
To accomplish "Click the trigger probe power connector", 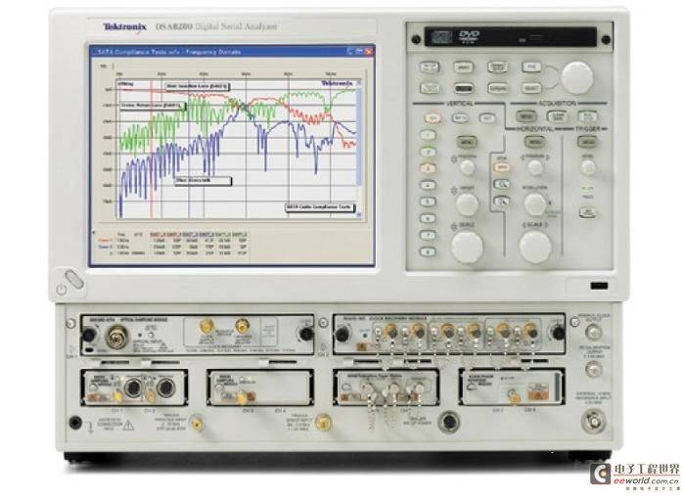I will [448, 421].
